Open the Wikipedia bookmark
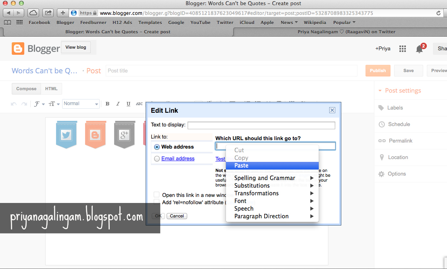Image resolution: width=447 pixels, height=269 pixels. point(315,23)
